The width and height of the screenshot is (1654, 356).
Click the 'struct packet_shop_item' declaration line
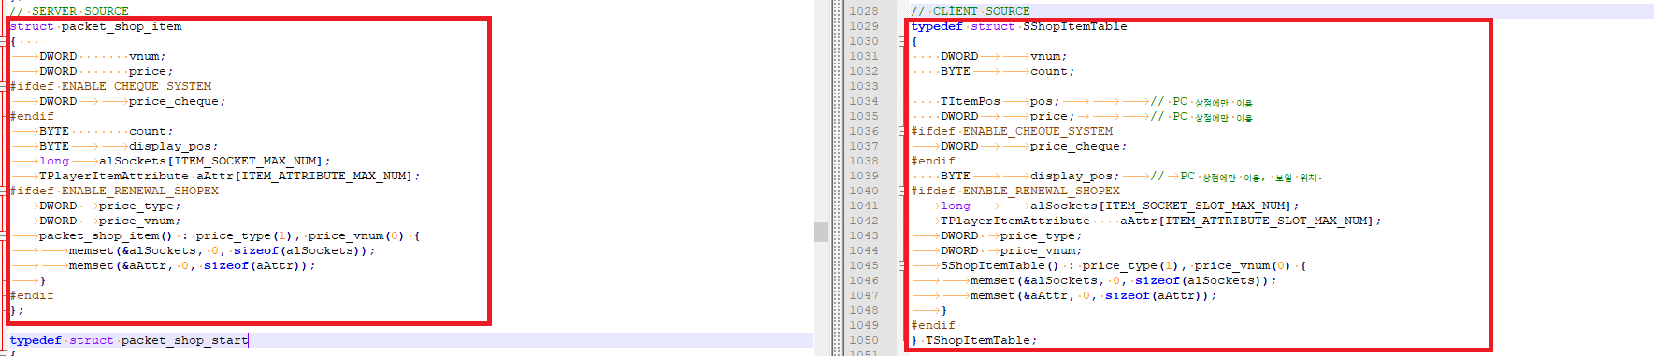[96, 26]
